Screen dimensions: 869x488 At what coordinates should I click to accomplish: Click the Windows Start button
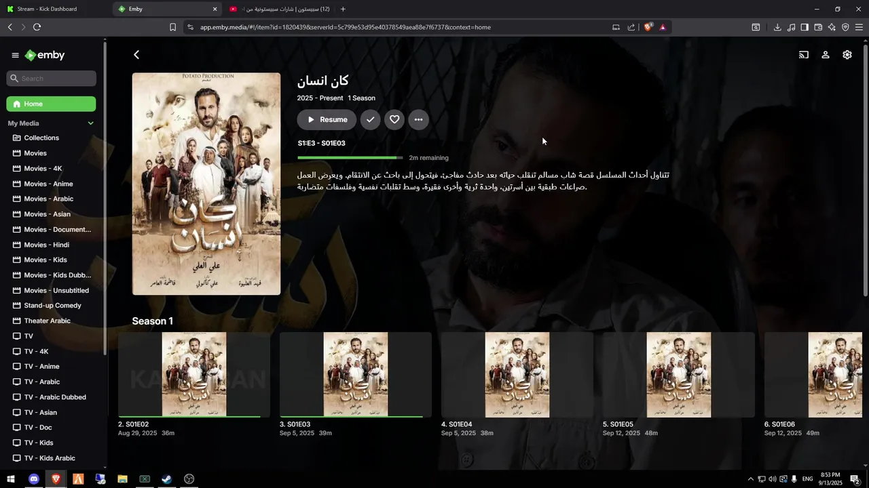tap(11, 479)
